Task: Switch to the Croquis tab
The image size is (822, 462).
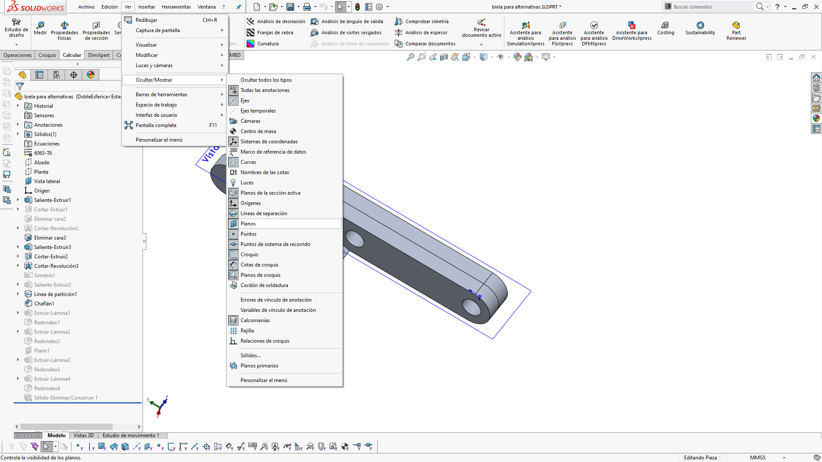Action: 47,55
